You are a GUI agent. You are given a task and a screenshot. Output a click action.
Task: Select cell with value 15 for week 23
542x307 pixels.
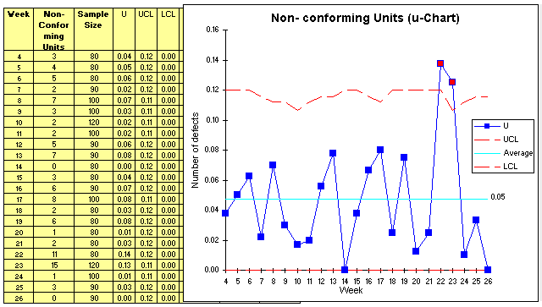point(53,266)
